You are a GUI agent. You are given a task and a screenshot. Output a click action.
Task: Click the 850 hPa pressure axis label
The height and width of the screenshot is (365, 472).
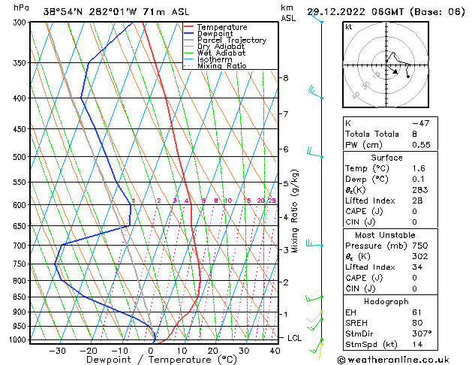21,297
